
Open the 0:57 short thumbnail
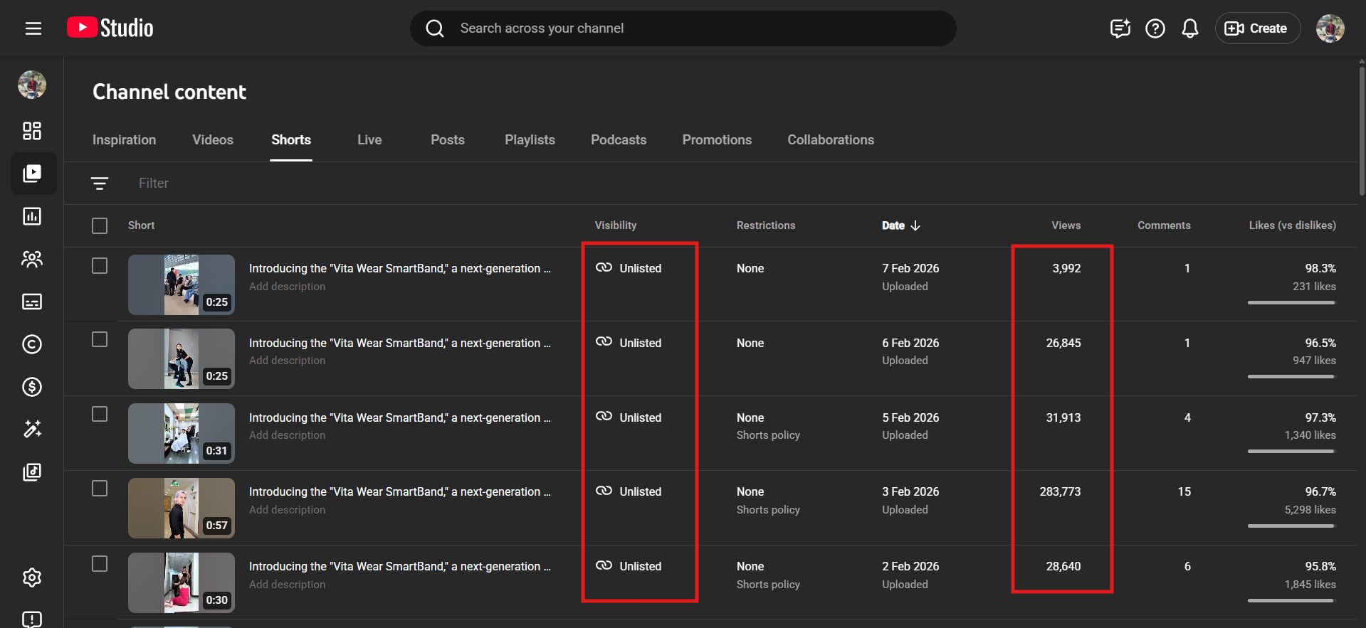(x=182, y=508)
